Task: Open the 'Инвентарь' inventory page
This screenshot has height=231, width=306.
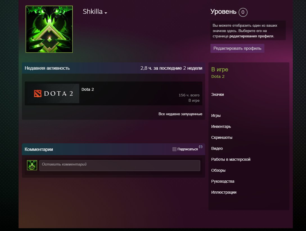Action: click(x=221, y=126)
